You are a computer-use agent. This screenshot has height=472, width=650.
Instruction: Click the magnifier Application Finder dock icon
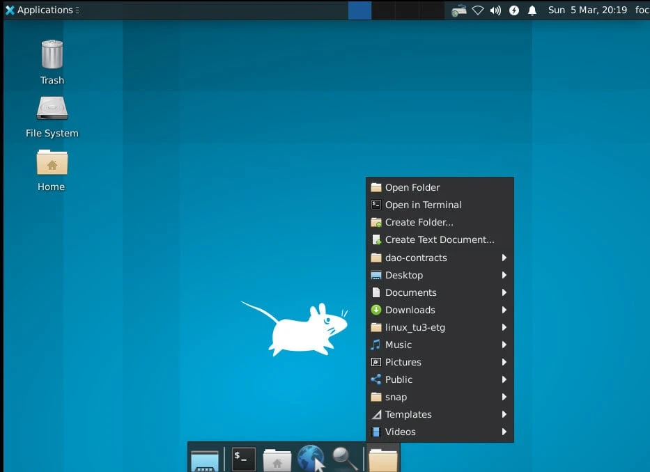point(345,459)
